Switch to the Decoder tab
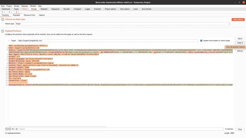246x138 pixels. coord(66,9)
